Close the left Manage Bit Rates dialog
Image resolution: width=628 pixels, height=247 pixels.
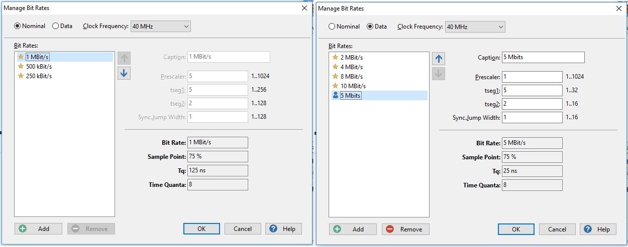click(x=304, y=8)
